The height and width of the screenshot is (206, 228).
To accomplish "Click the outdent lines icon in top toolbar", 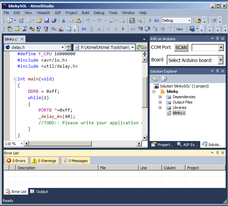I will pos(214,20).
